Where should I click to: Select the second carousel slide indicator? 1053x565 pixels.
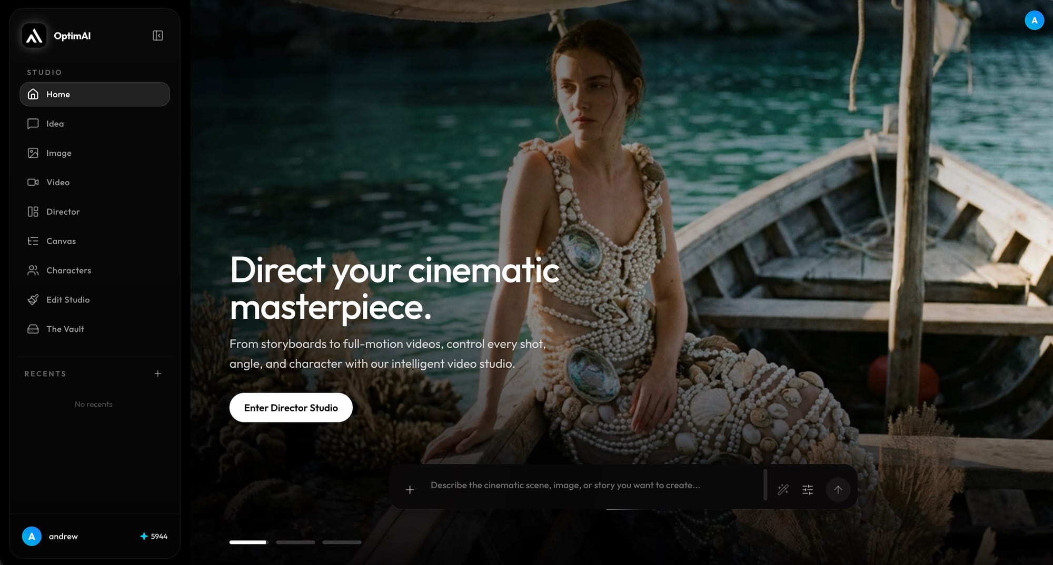tap(295, 542)
